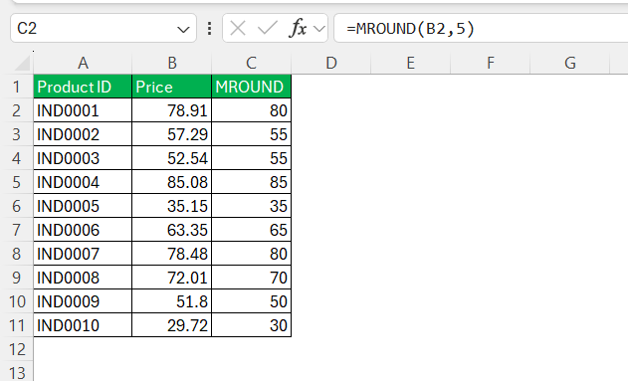Select cell containing IND0002

pyautogui.click(x=83, y=134)
